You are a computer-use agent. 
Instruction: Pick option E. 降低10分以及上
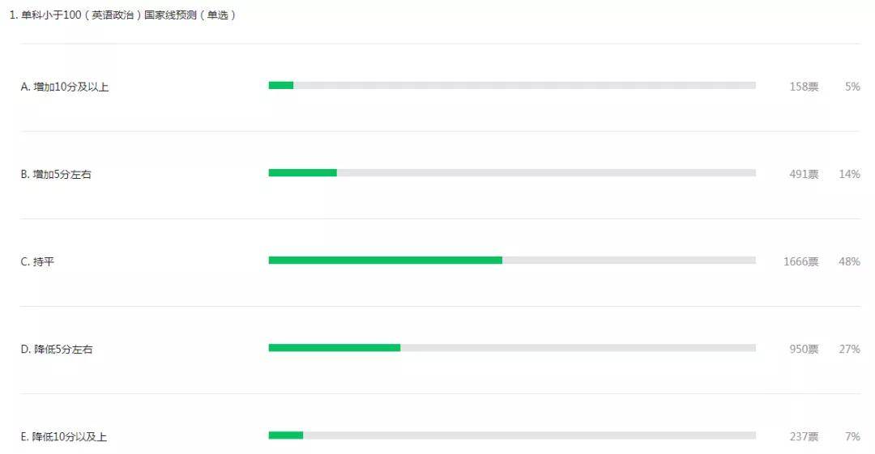tap(64, 437)
